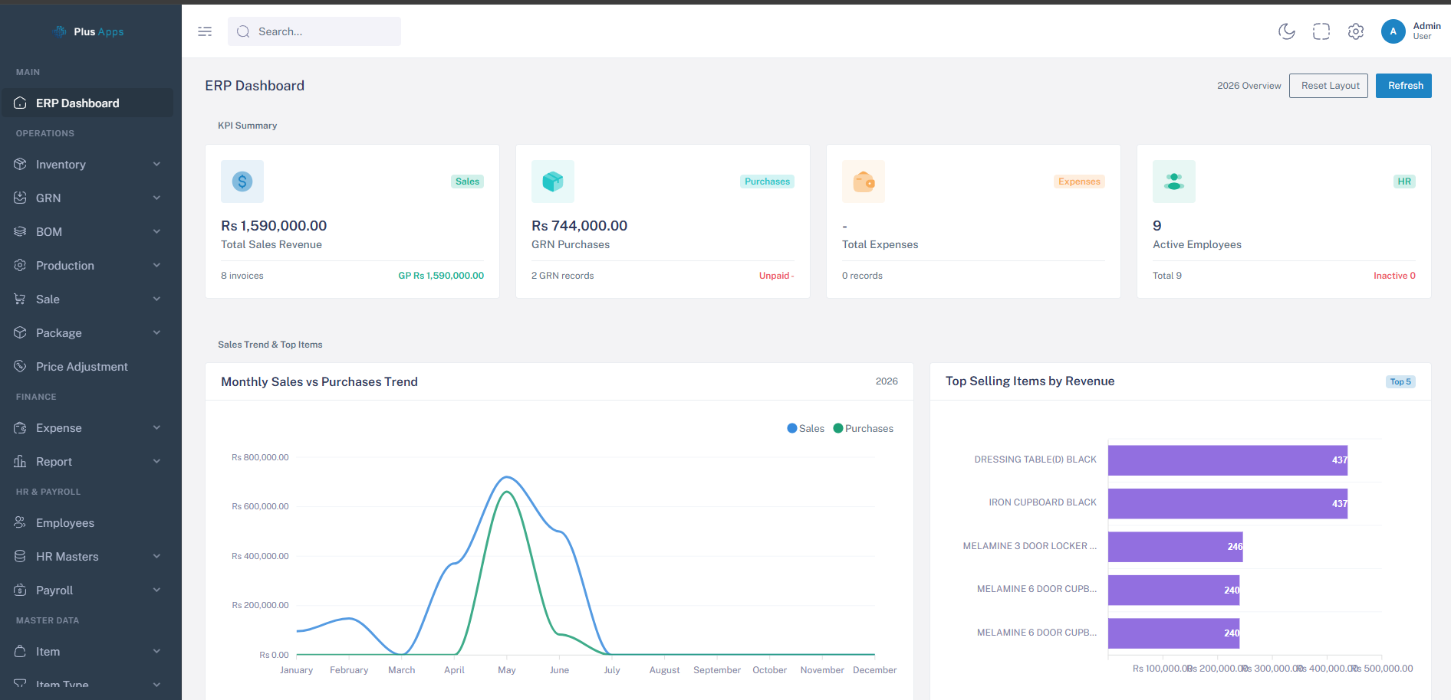Click the BOM layers icon
The height and width of the screenshot is (700, 1451).
click(x=20, y=231)
